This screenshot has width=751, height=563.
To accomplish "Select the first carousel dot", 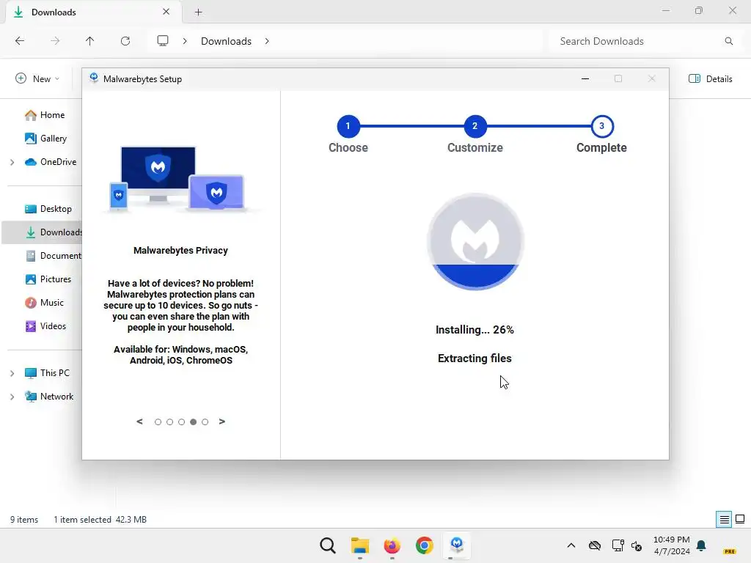I will (x=158, y=422).
